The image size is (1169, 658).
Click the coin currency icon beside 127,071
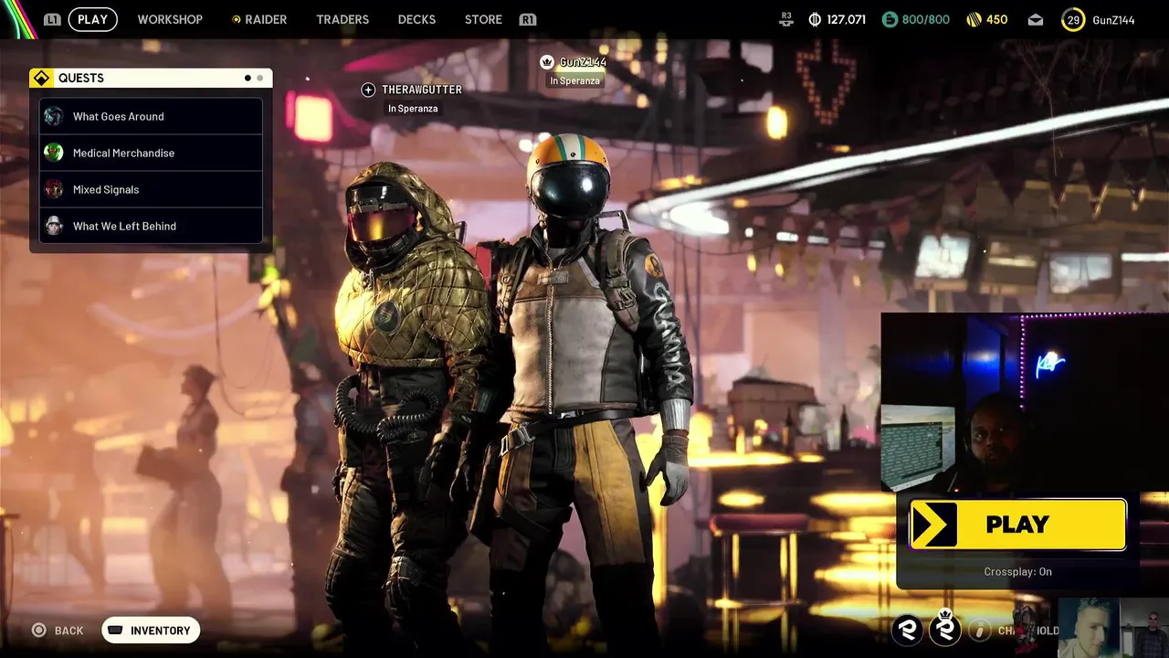815,19
